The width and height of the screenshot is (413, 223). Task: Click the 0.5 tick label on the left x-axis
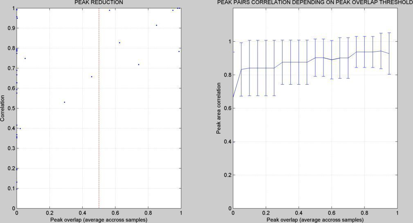(99, 213)
